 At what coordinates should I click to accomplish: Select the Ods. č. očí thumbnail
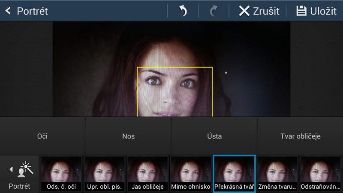[61, 174]
